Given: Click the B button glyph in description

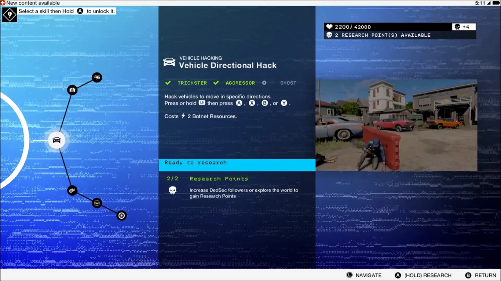Looking at the screenshot, I should [x=265, y=103].
